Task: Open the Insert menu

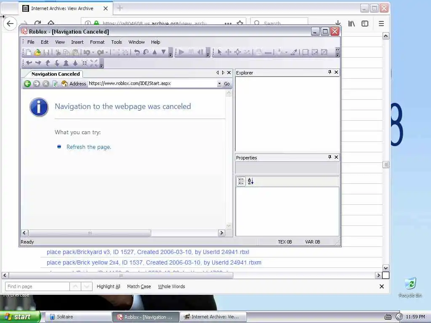Action: 77,42
